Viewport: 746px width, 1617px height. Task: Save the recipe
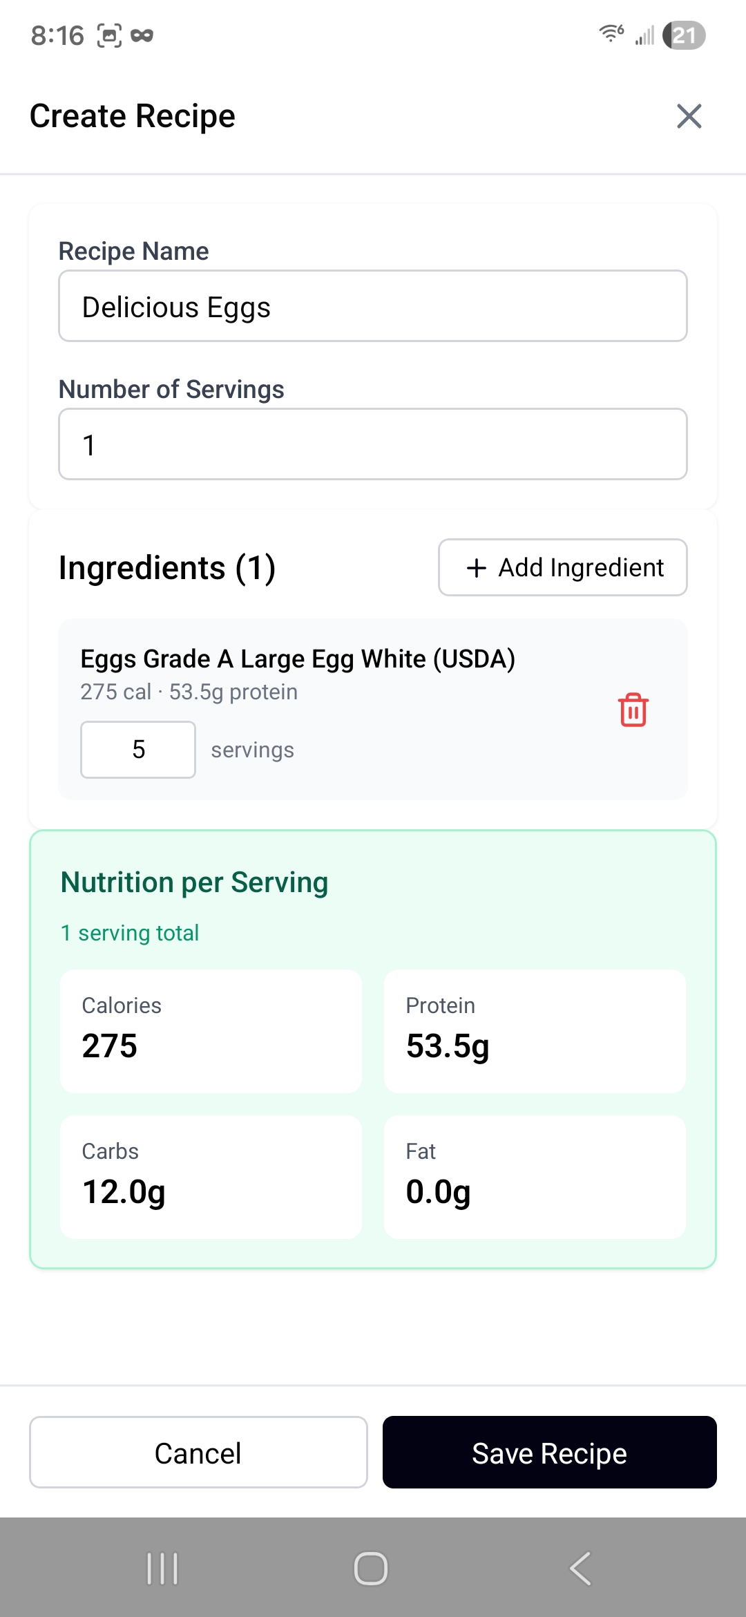point(549,1453)
